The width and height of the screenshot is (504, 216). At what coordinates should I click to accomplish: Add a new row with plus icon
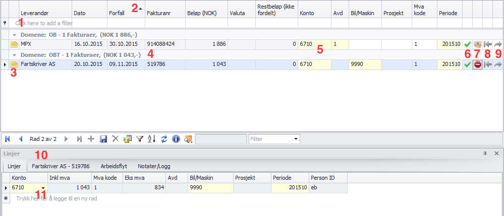click(x=91, y=139)
